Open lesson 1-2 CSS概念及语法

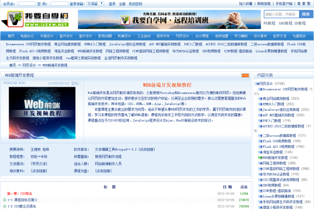click(22, 206)
